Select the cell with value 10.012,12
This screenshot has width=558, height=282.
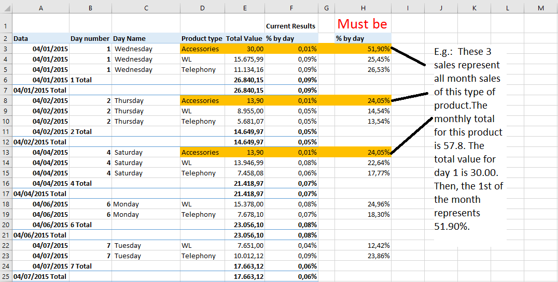245,256
